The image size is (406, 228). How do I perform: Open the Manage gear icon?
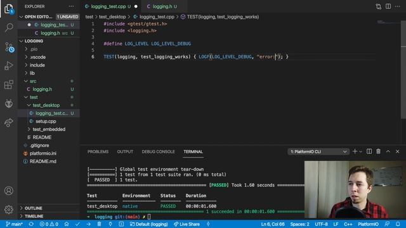(8, 210)
